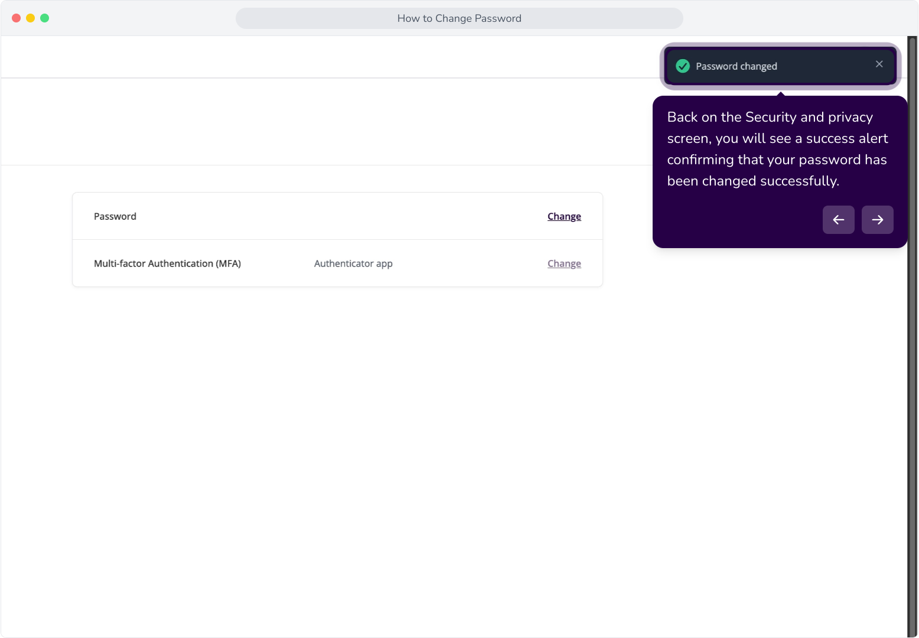Open Change link for Multi-factor Authentication

coord(564,263)
